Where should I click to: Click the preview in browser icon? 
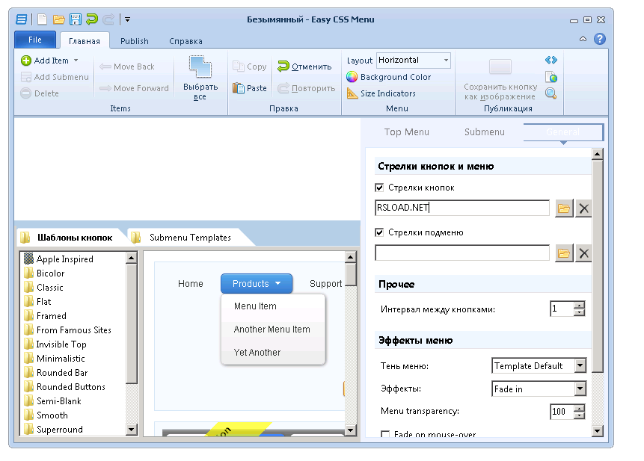tap(551, 76)
